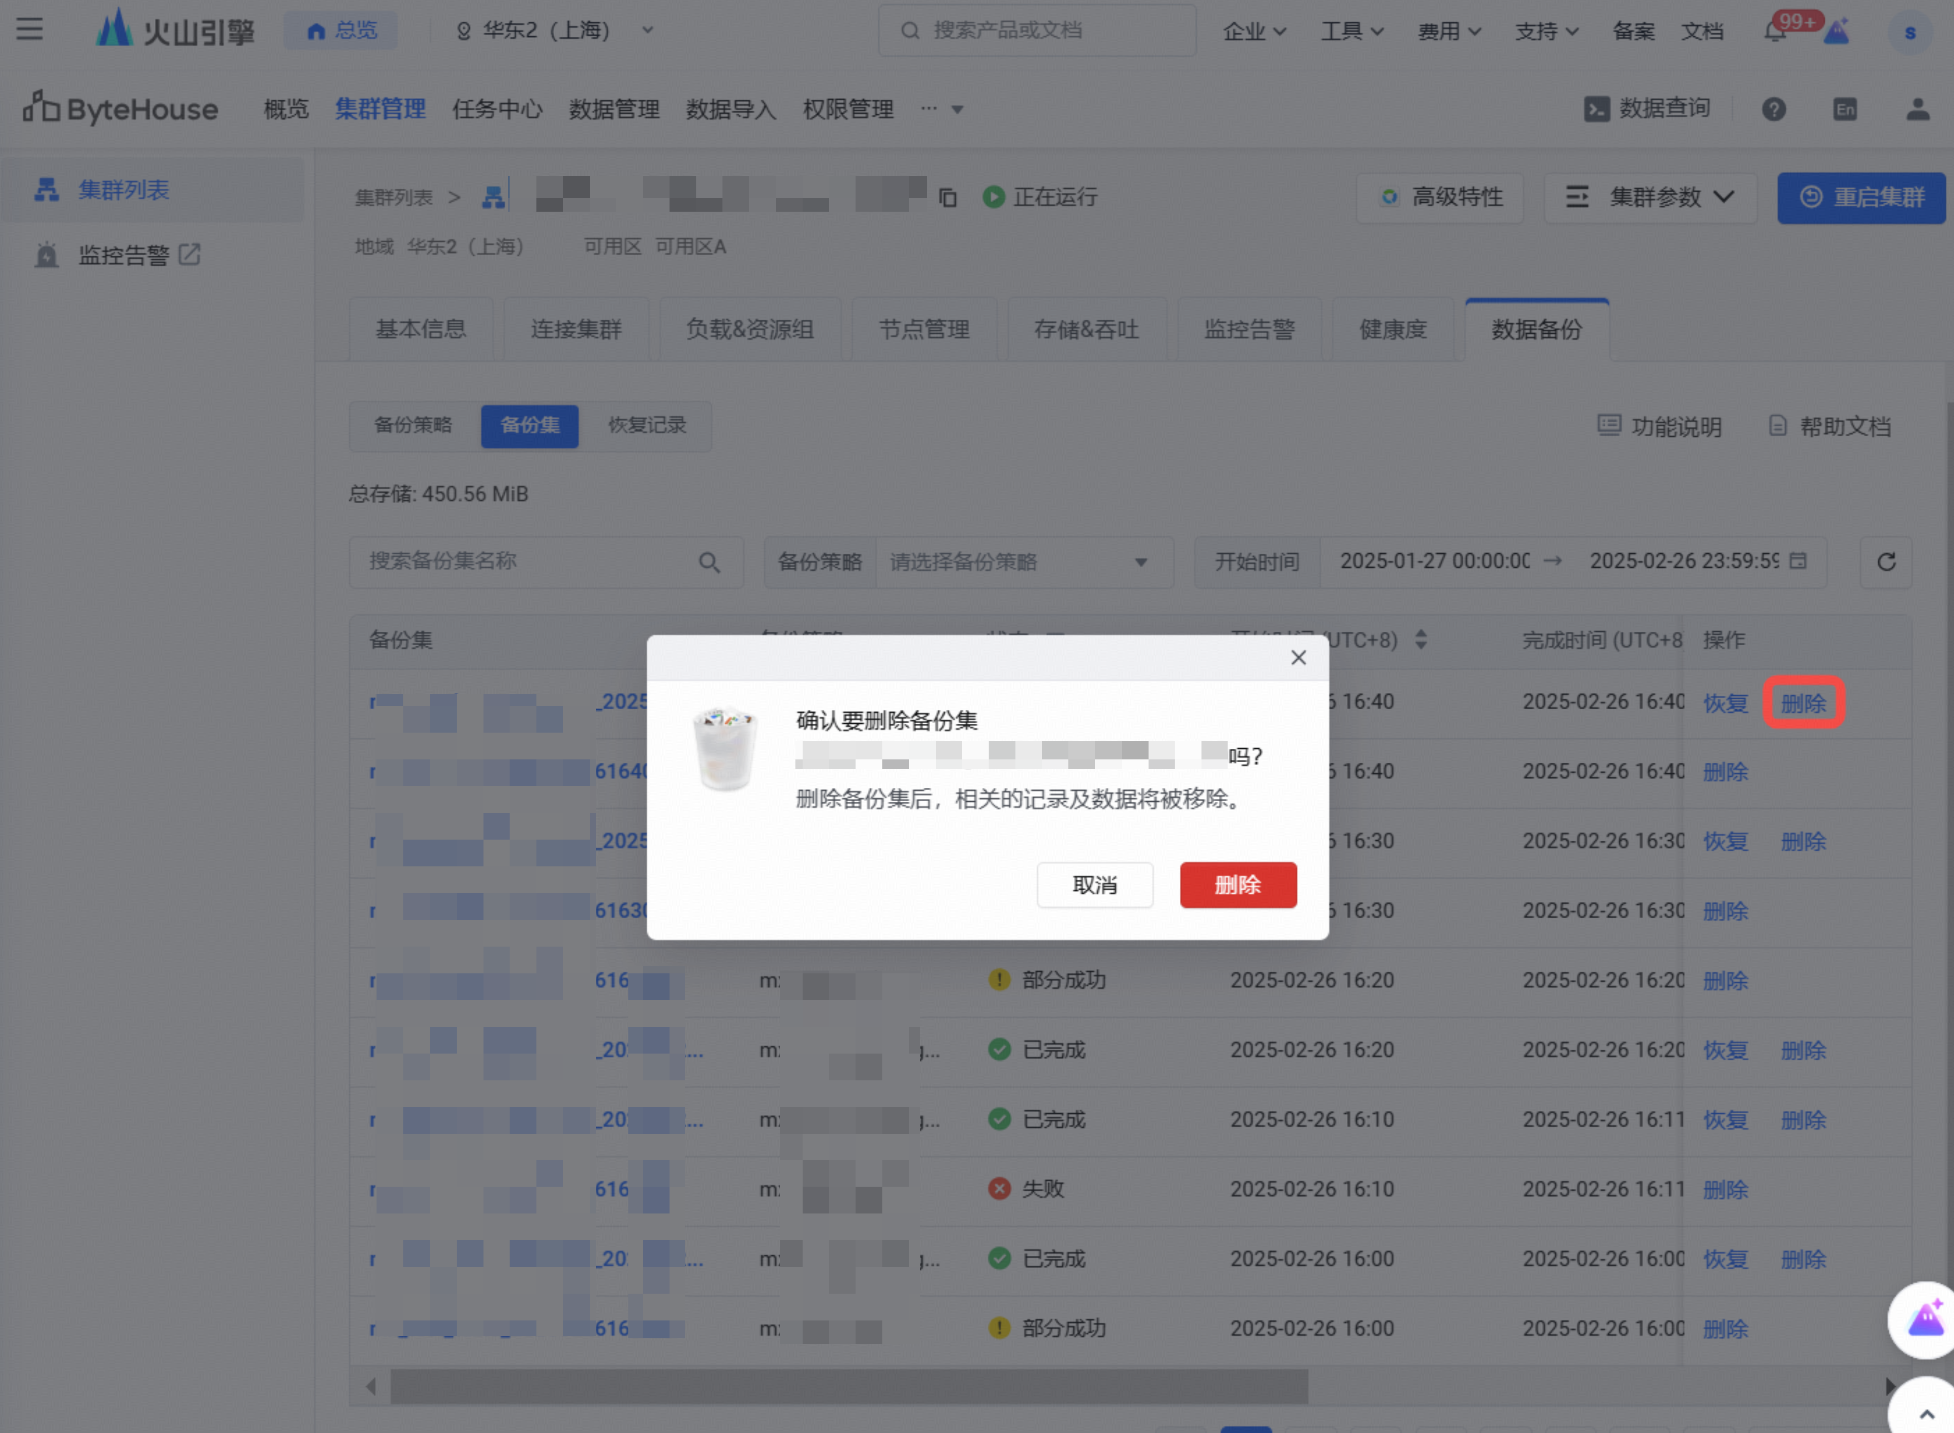Click the notification bell icon
The width and height of the screenshot is (1954, 1433).
click(1775, 32)
